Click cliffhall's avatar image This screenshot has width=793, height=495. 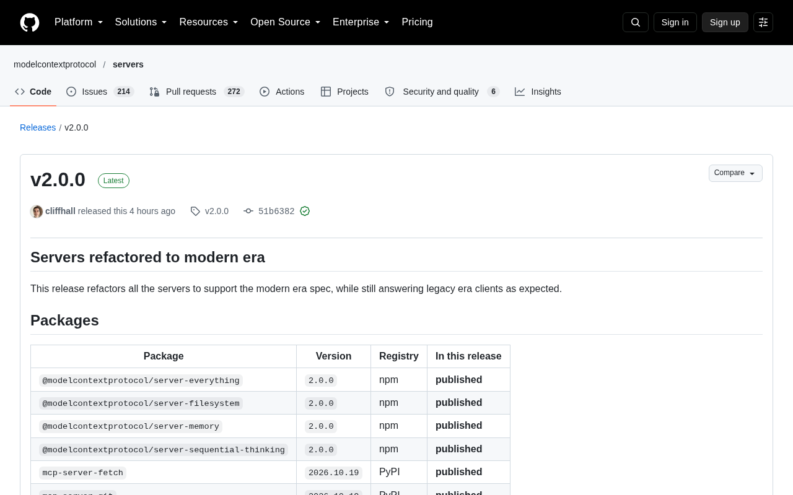tap(37, 211)
